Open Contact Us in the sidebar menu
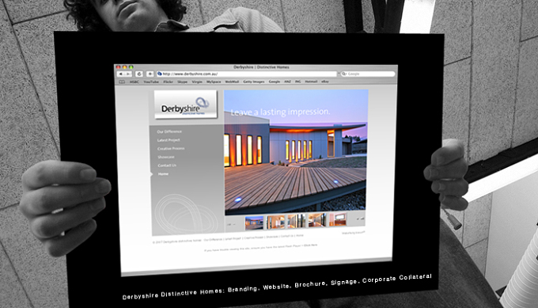The image size is (538, 308). (x=167, y=165)
